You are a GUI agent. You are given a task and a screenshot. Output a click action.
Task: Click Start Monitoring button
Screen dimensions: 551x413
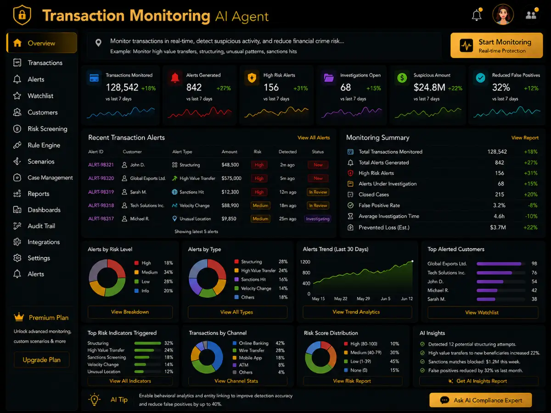pos(496,45)
